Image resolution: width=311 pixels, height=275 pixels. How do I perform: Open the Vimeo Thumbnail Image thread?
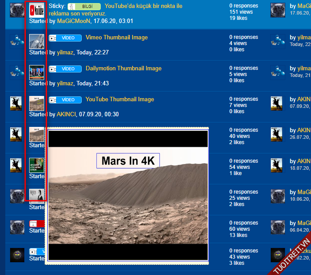coord(116,38)
